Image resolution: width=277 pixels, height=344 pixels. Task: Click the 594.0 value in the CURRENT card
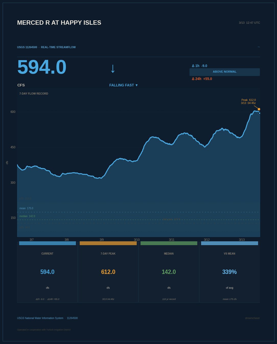[x=47, y=272]
